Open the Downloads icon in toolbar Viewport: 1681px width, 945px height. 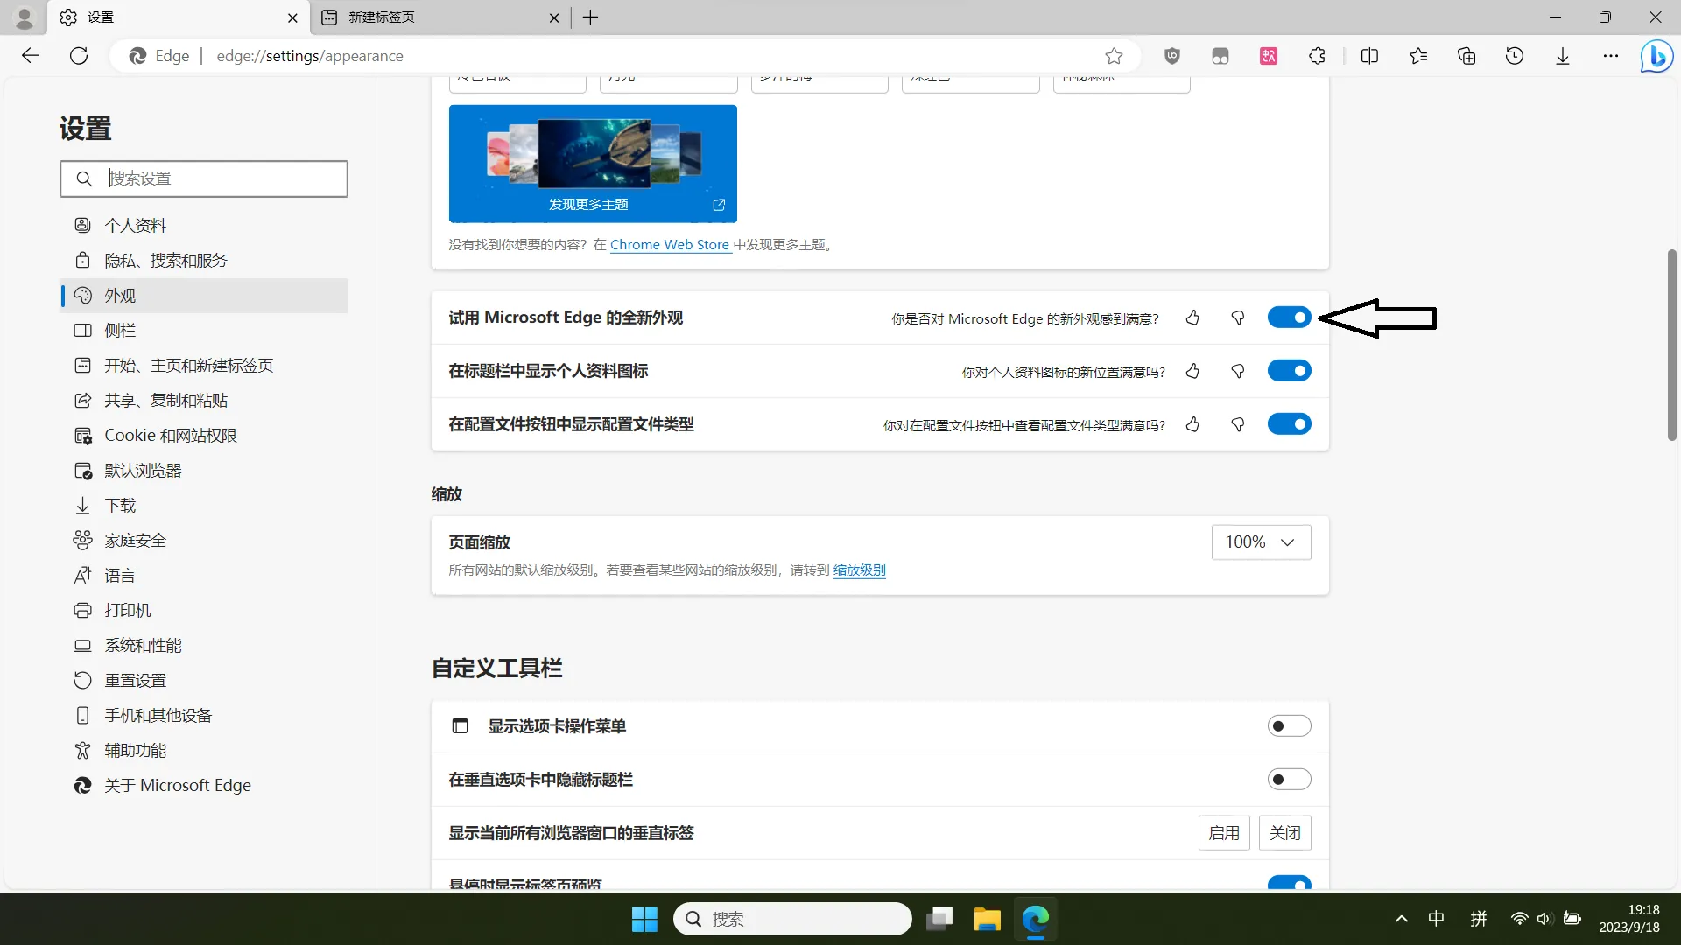pyautogui.click(x=1563, y=55)
